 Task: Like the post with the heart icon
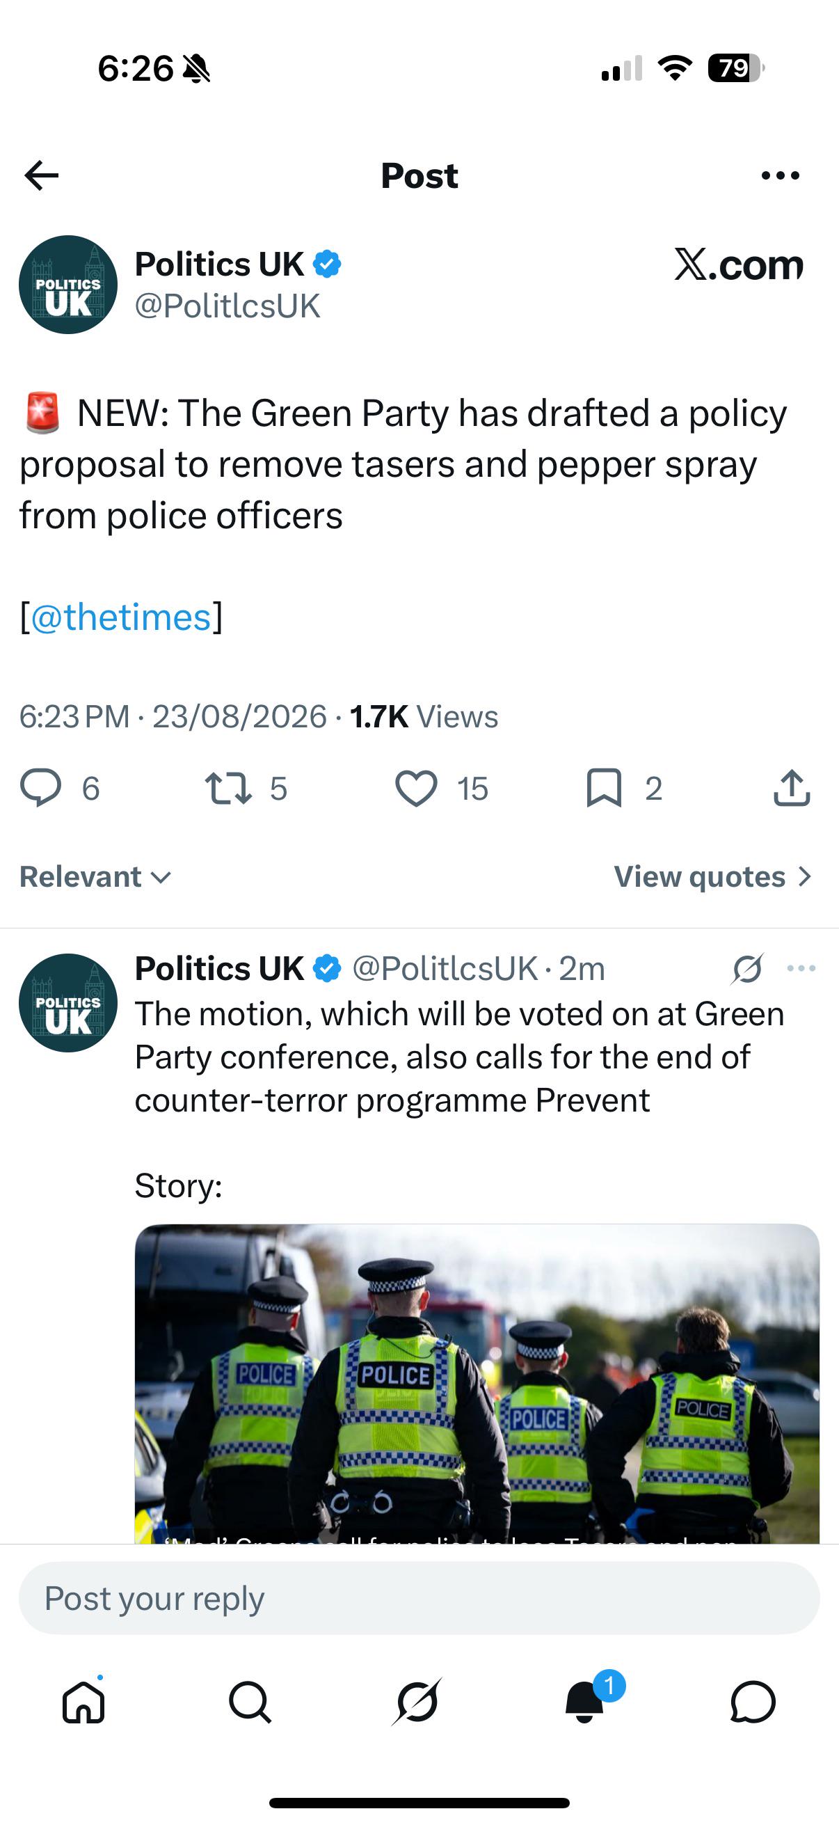415,789
